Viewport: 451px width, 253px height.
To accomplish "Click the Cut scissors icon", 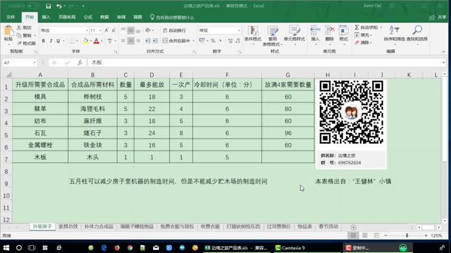I will (x=19, y=27).
